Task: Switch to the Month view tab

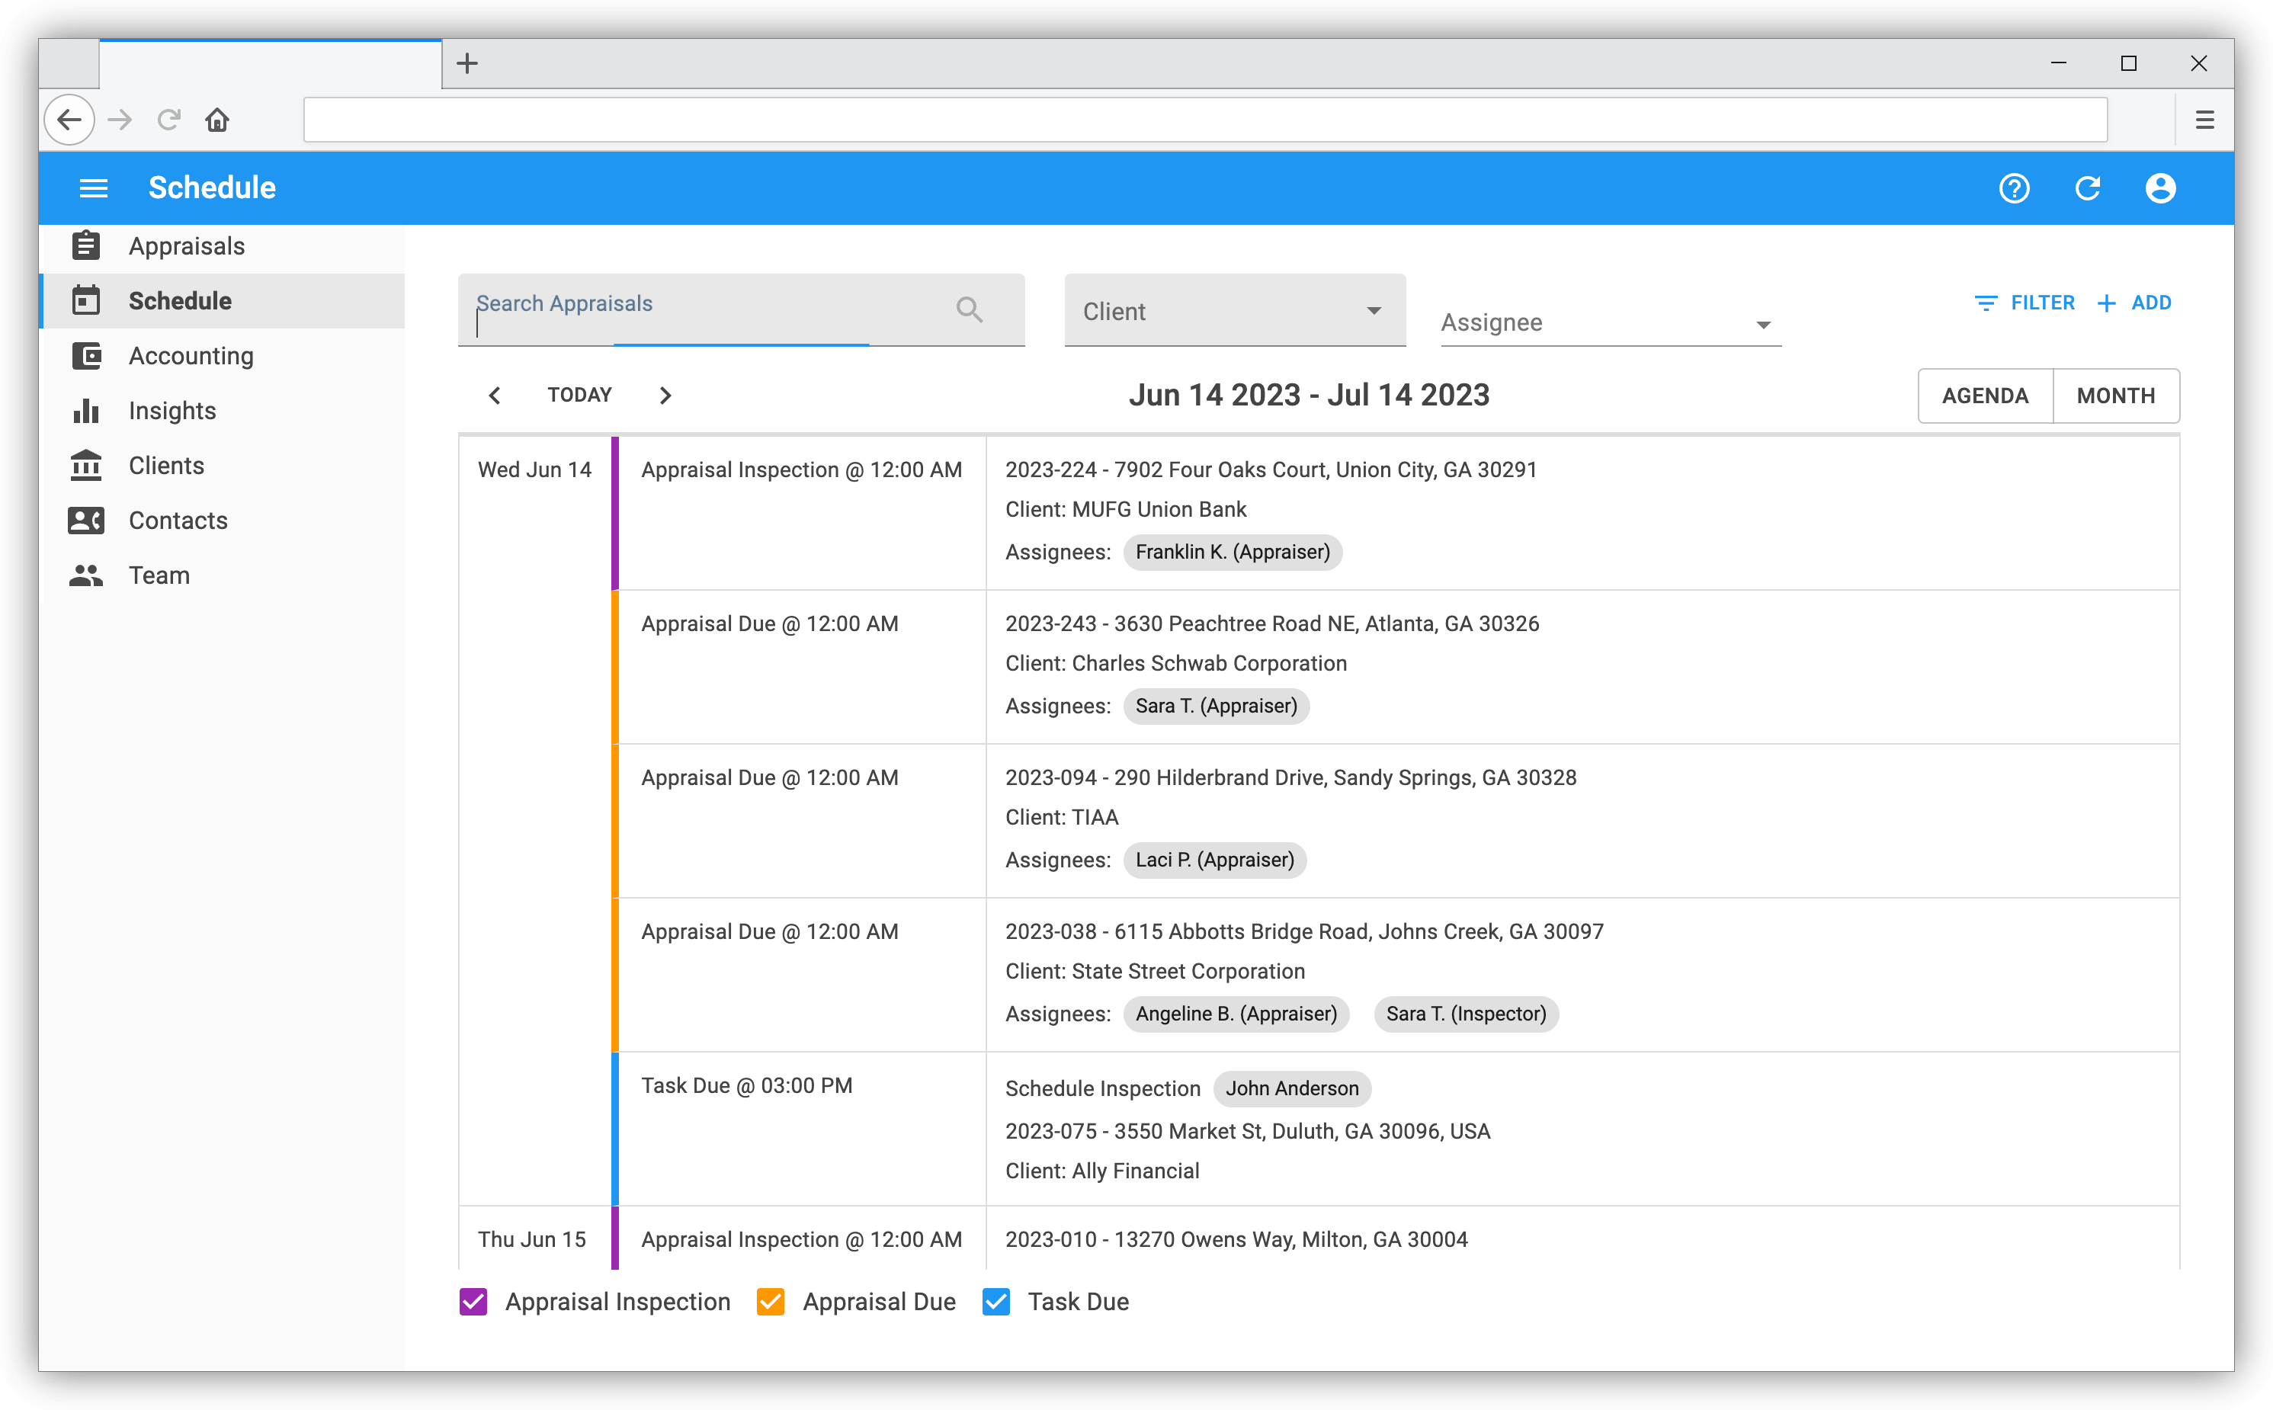Action: pyautogui.click(x=2115, y=396)
